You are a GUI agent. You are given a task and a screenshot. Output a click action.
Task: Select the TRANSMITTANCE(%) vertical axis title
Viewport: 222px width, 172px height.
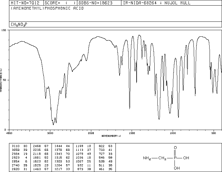1,80
